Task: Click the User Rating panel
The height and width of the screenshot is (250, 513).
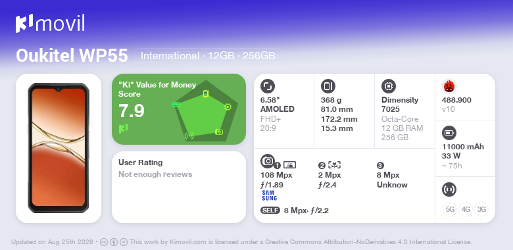Action: 179,187
